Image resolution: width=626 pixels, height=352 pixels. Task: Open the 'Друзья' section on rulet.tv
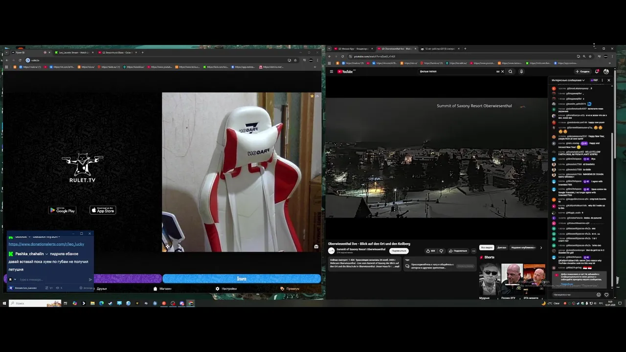(x=101, y=288)
